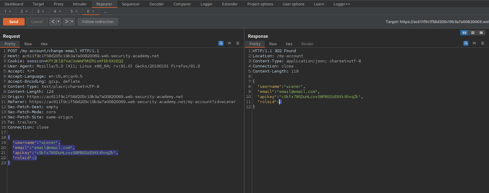Go to the Decoder tab
Viewport: 489px width, 193px height.
157,4
